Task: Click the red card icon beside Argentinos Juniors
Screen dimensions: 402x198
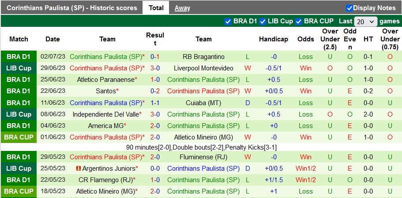Action: [x=79, y=169]
